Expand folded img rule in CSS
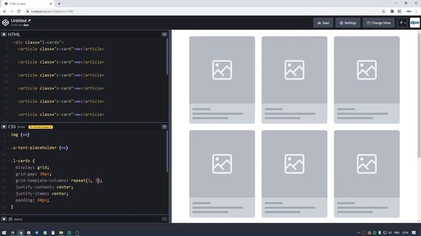Viewport: 421px width, 236px height. click(x=25, y=134)
